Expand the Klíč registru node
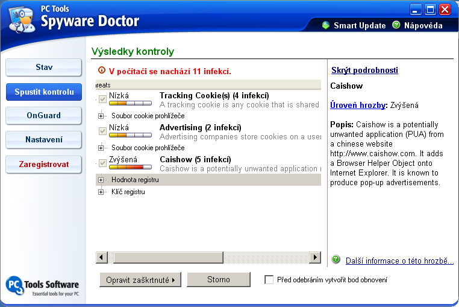459x307 pixels. point(101,192)
